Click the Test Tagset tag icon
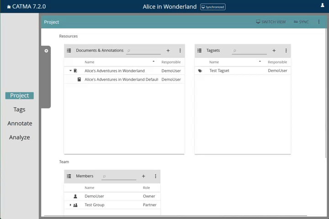The width and height of the screenshot is (329, 219). (200, 71)
